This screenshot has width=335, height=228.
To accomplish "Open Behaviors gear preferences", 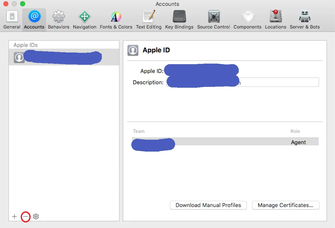I will [59, 20].
